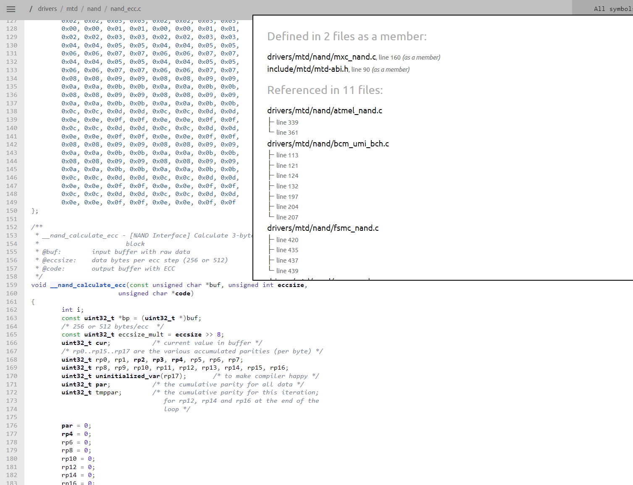The width and height of the screenshot is (633, 485).
Task: Open the nand breadcrumb folder
Action: (94, 9)
